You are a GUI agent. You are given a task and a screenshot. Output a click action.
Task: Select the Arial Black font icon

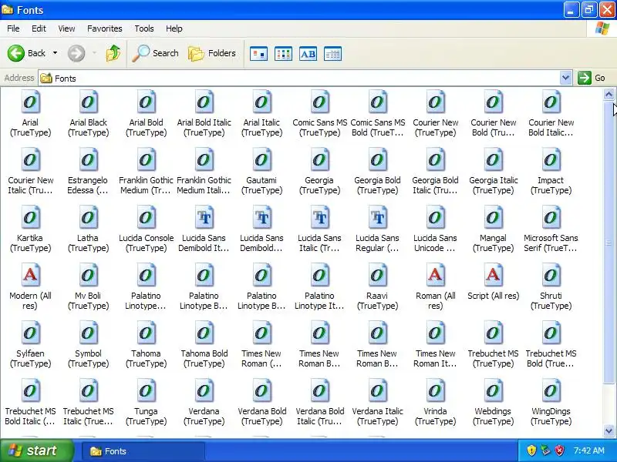tap(88, 102)
